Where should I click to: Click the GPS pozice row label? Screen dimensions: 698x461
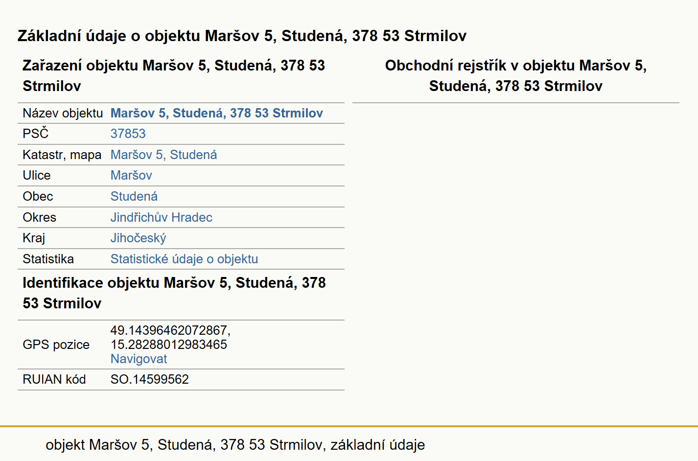[x=56, y=345]
